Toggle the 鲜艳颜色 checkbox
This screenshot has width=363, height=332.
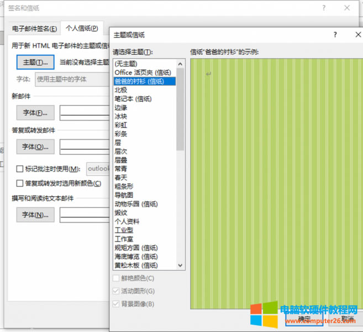click(x=116, y=278)
